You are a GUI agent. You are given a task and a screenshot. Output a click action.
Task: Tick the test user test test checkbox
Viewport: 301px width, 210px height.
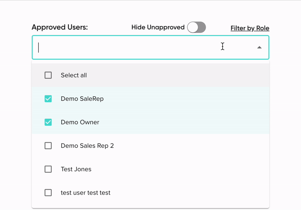coord(48,193)
